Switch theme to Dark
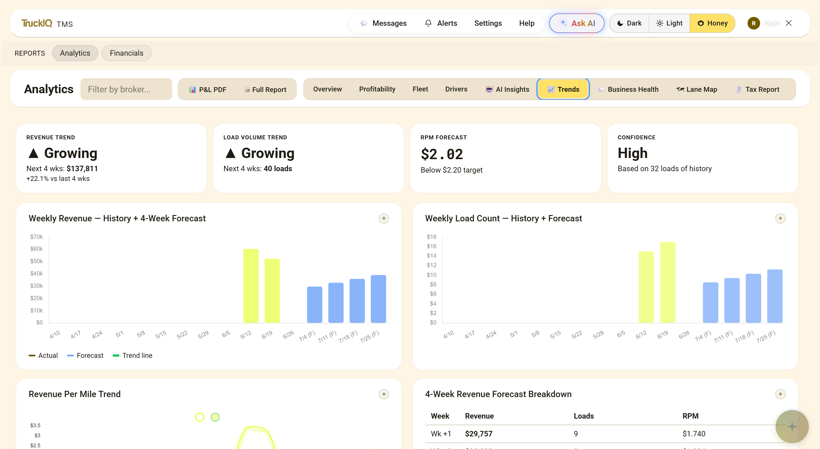Screen dimensions: 820x449 click(629, 23)
